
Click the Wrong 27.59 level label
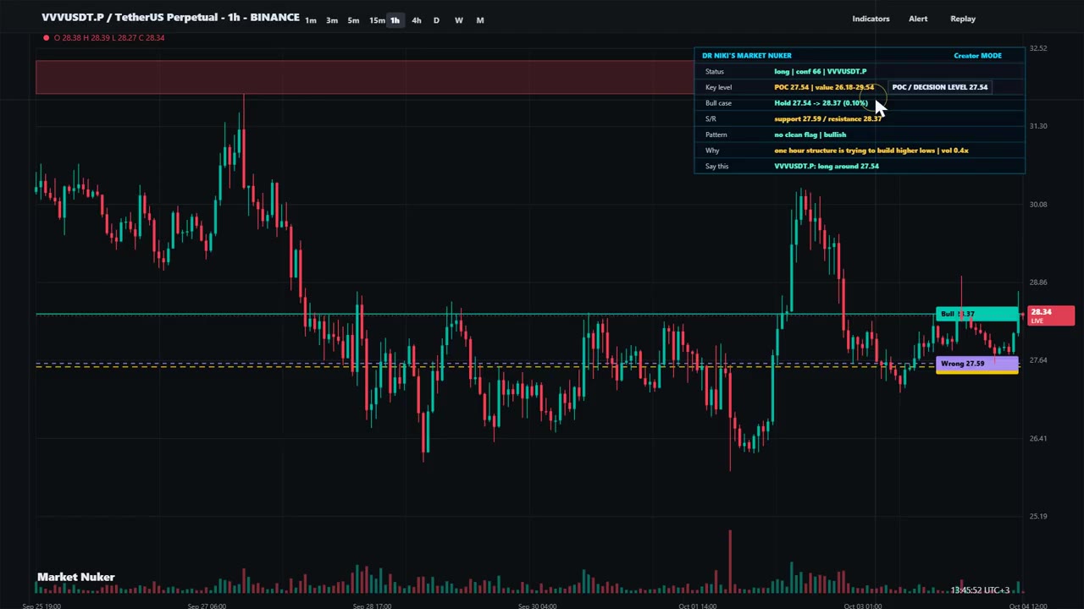tap(977, 364)
